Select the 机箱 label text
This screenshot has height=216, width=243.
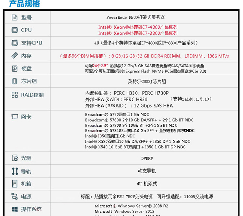[x=26, y=184]
